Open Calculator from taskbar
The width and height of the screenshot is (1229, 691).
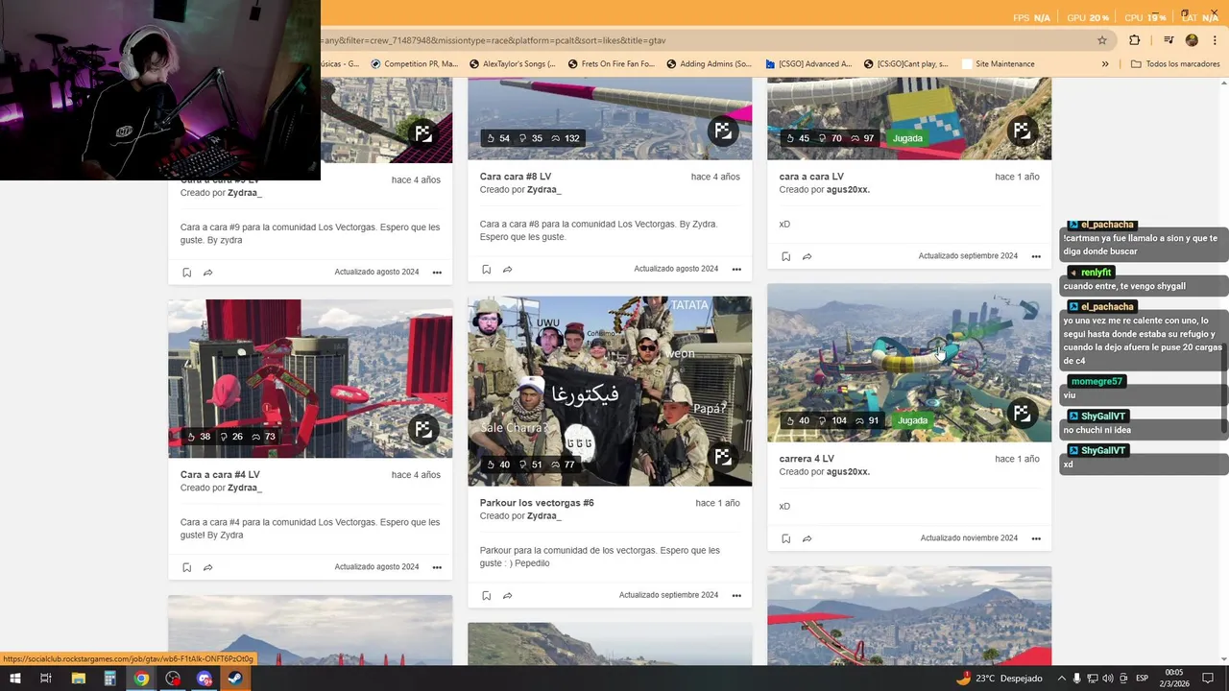[x=109, y=679]
